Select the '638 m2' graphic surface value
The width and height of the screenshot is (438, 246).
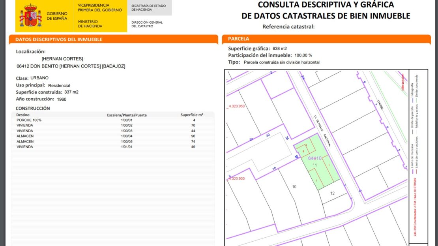tap(280, 49)
